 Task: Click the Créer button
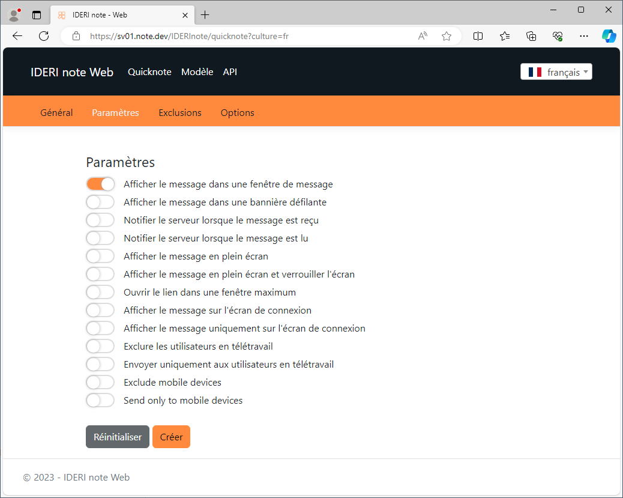coord(171,437)
